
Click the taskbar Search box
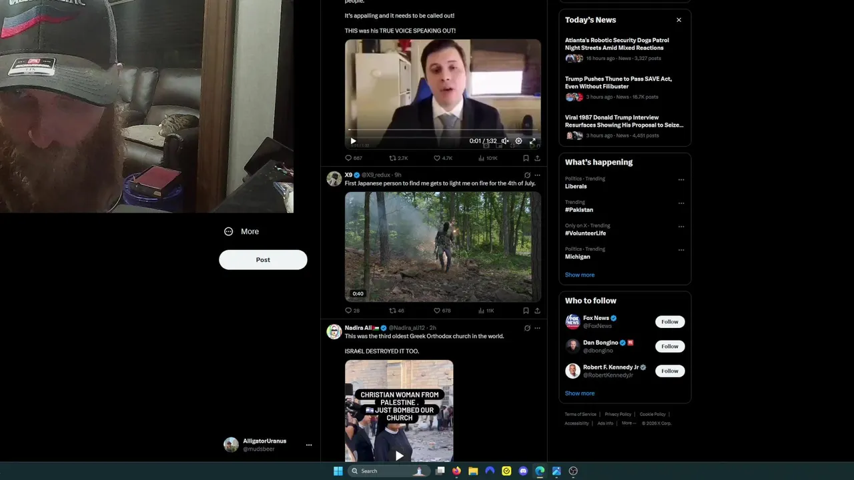click(x=390, y=471)
